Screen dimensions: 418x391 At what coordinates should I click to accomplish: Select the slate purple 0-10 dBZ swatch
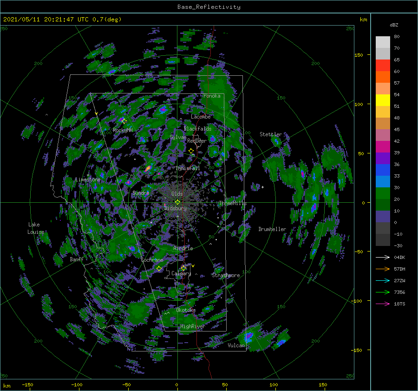click(383, 217)
